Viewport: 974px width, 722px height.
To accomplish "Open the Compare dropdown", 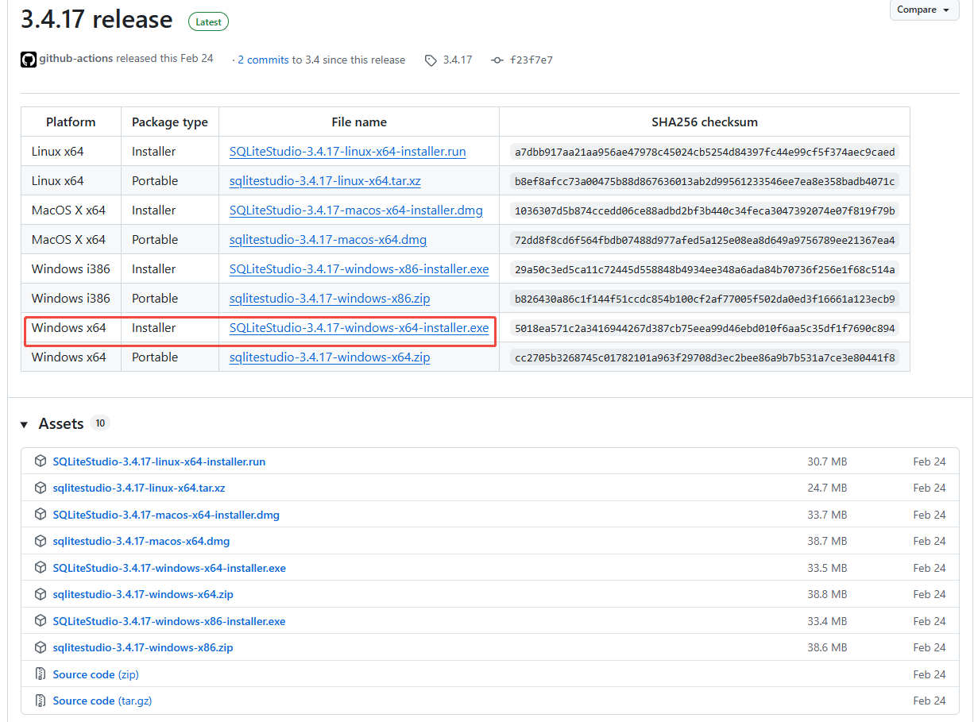I will [x=924, y=10].
